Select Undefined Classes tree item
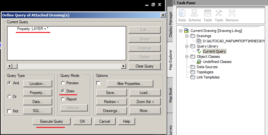This screenshot has width=268, height=135. click(217, 62)
